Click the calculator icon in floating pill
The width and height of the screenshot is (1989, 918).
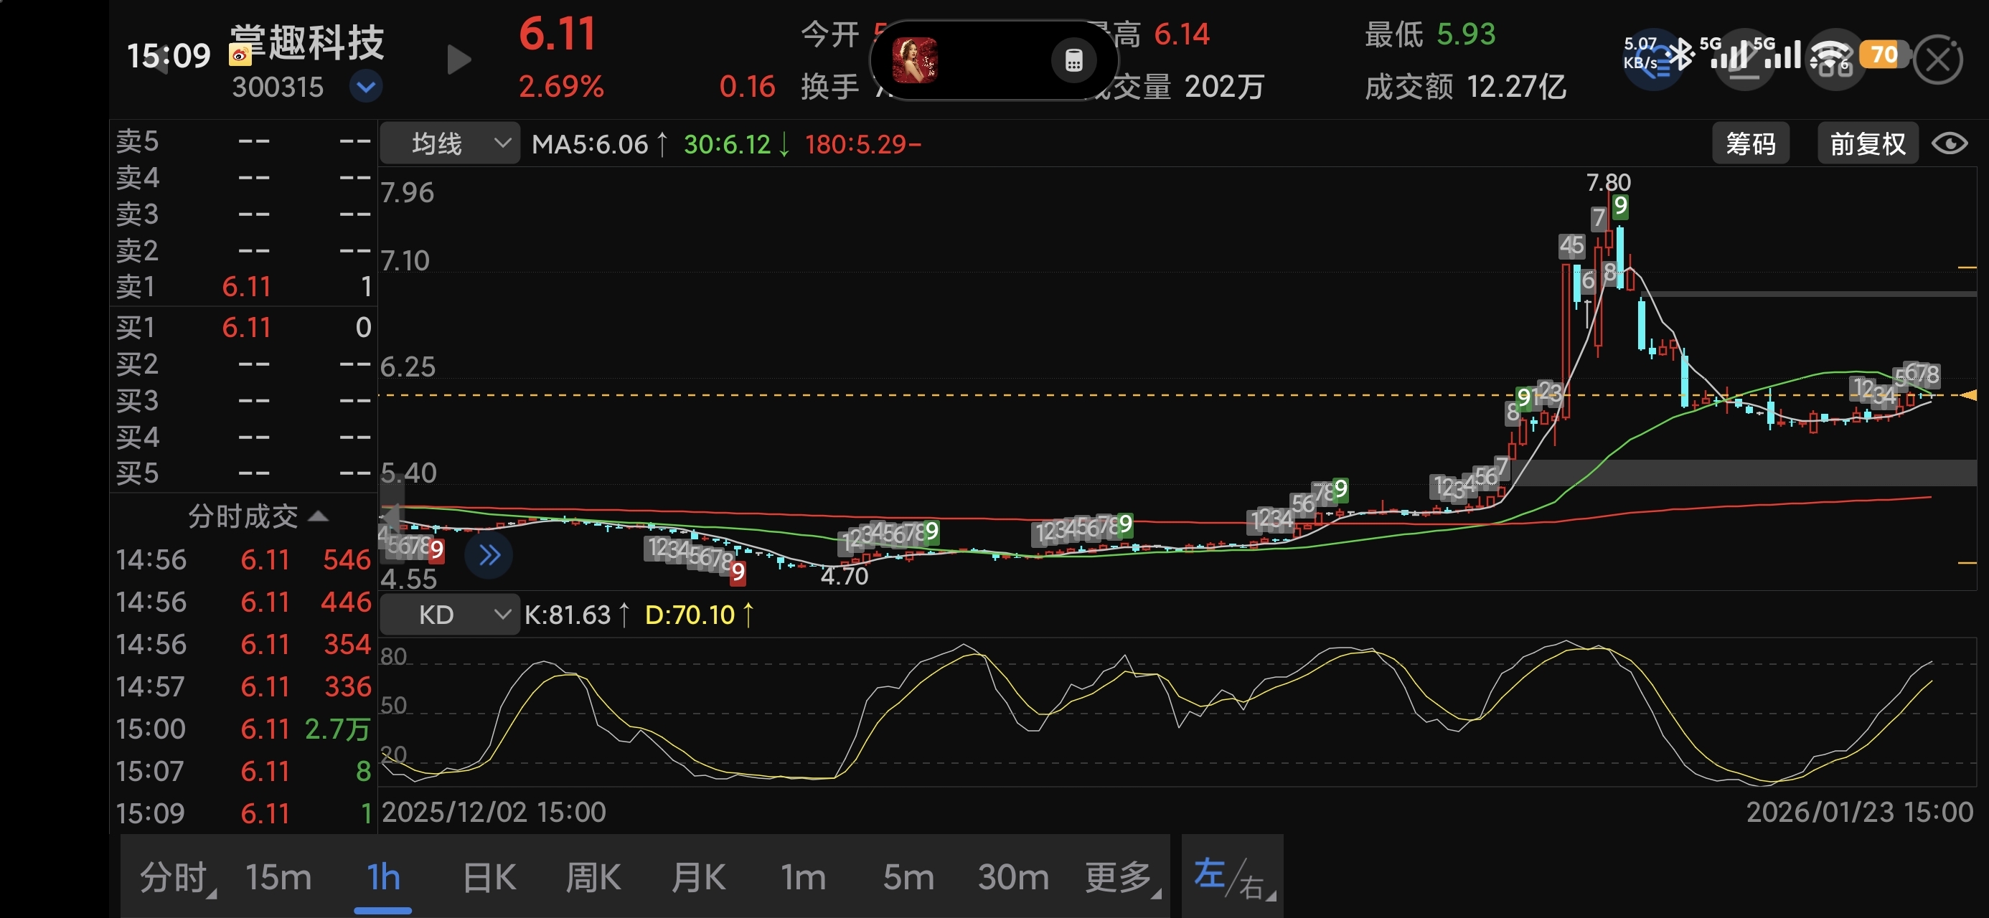1073,60
